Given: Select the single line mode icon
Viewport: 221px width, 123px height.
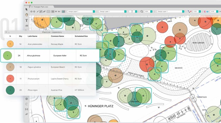Looking at the screenshot, I should point(38,12).
